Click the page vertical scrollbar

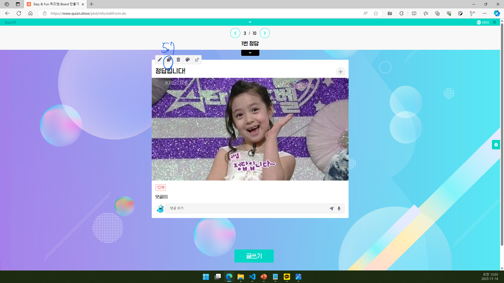point(502,135)
